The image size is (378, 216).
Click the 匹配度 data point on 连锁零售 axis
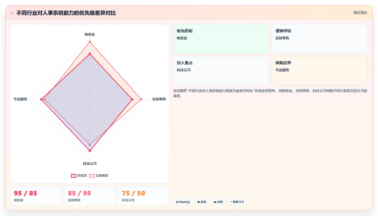[132, 99]
